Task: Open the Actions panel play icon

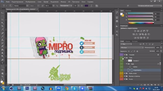Action: tap(117, 26)
